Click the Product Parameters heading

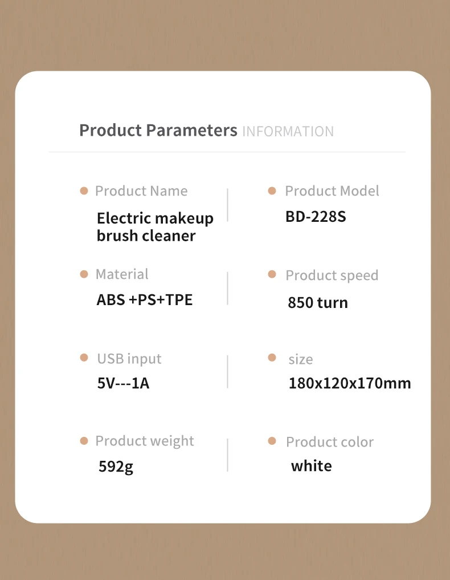point(158,130)
